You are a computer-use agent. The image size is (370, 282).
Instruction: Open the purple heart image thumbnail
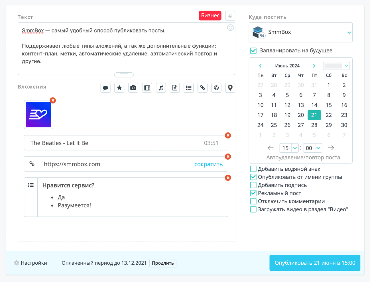(x=38, y=115)
